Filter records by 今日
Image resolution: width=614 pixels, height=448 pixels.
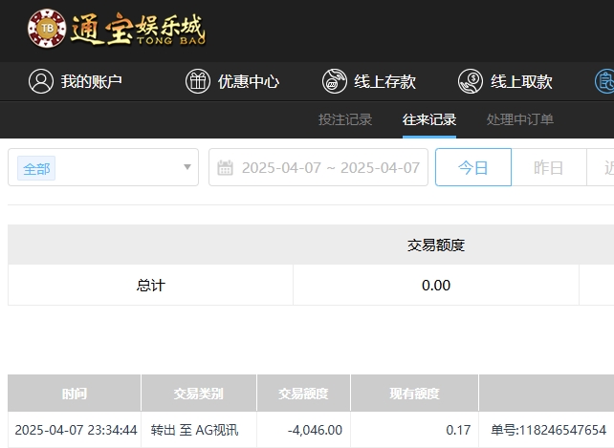pos(473,167)
